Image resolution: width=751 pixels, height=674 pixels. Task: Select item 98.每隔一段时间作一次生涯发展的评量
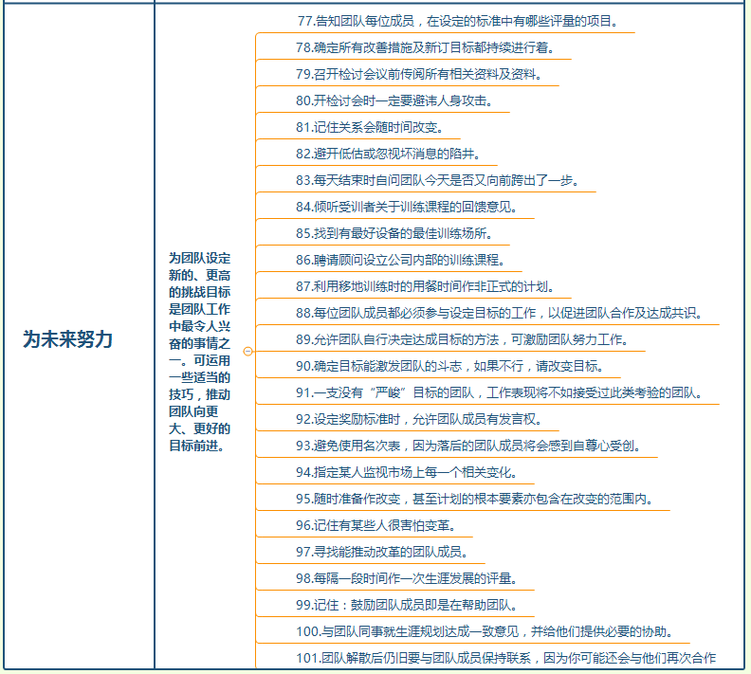click(x=407, y=579)
